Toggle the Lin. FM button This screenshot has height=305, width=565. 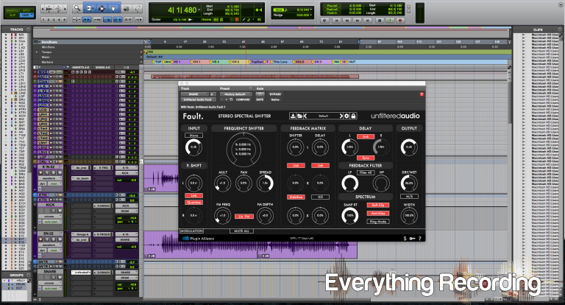[244, 216]
